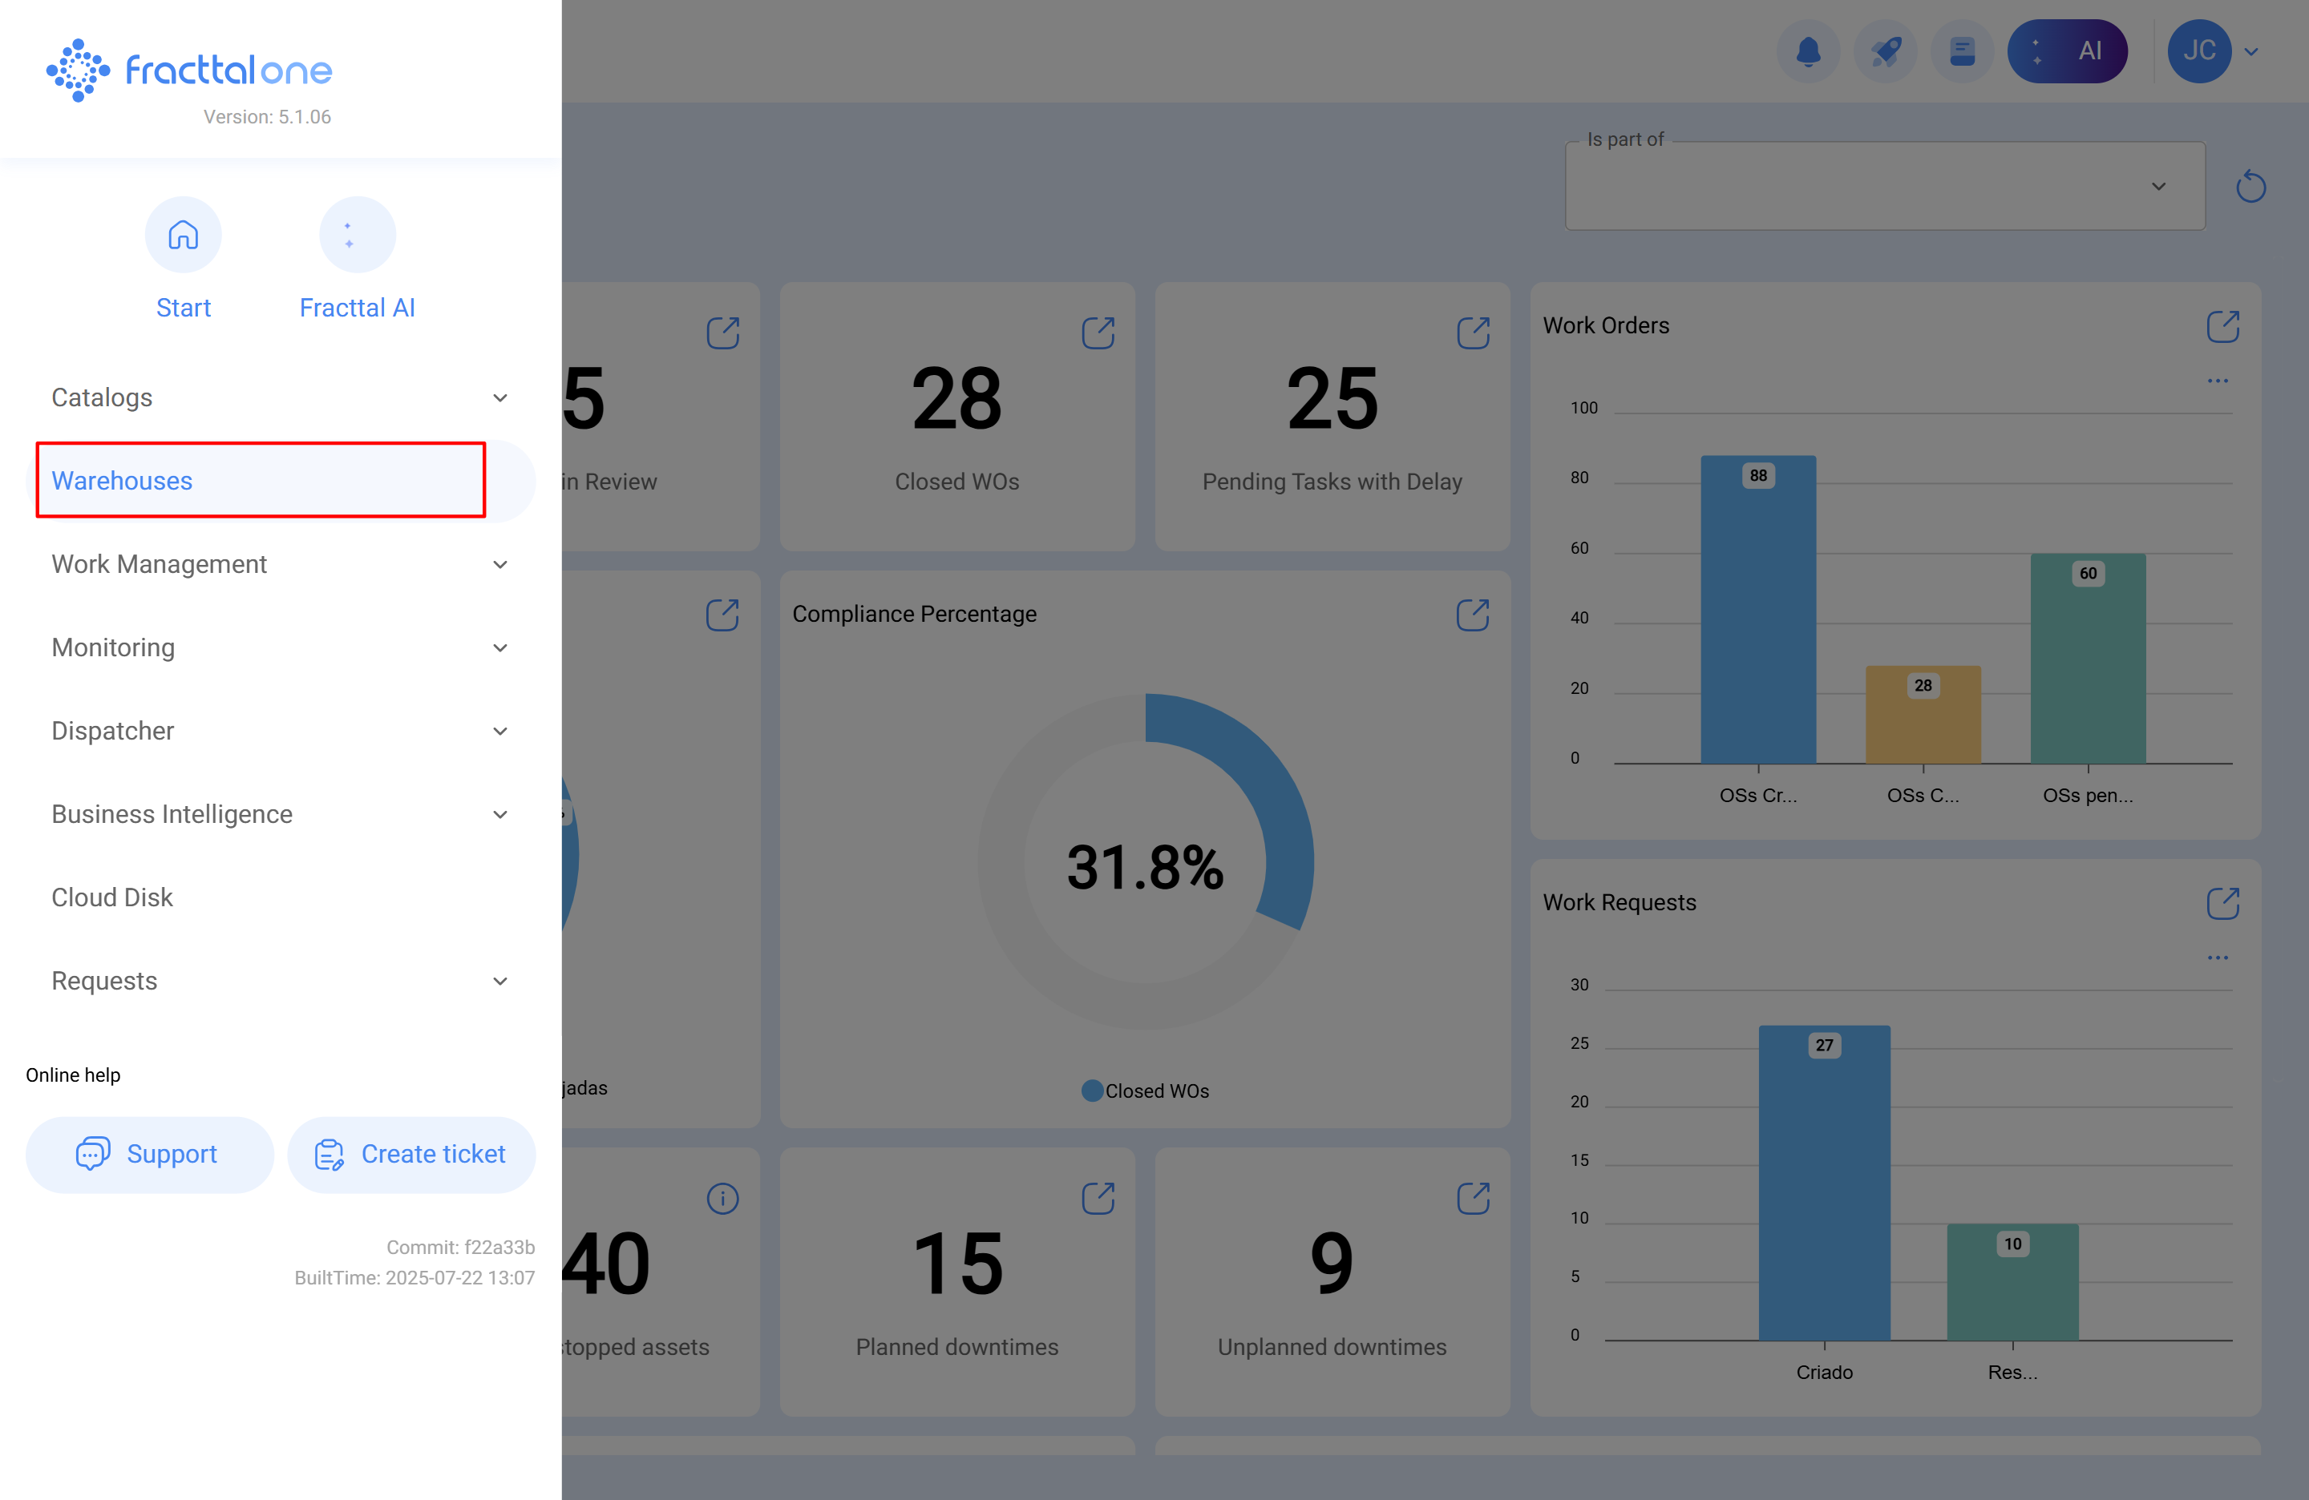Click the rocket icon in header
This screenshot has height=1500, width=2309.
click(1885, 50)
